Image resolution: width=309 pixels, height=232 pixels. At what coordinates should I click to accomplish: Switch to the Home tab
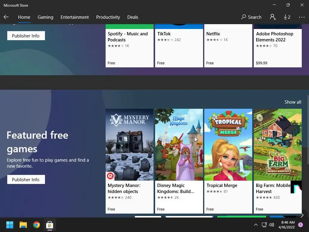[x=24, y=17]
